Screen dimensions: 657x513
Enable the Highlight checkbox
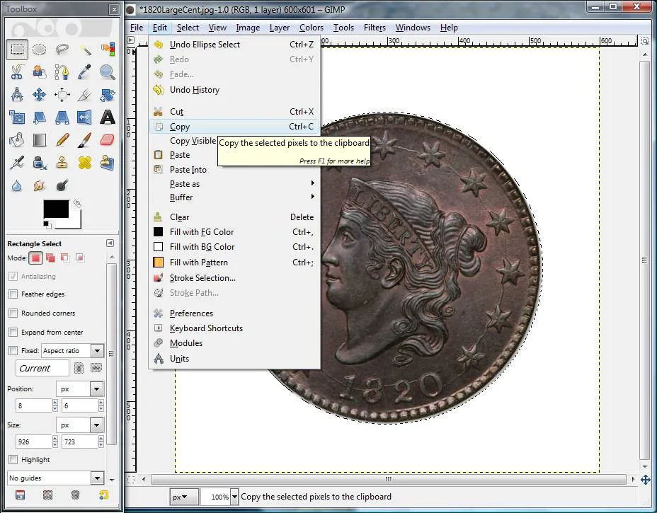(13, 459)
